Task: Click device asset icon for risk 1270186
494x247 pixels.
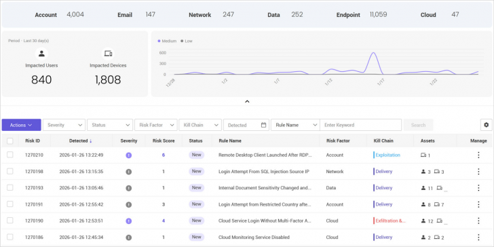Action: (437, 237)
